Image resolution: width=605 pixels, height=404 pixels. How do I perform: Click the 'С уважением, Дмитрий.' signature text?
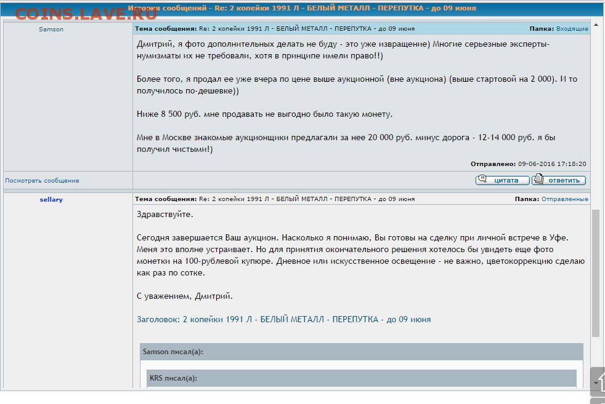click(184, 296)
